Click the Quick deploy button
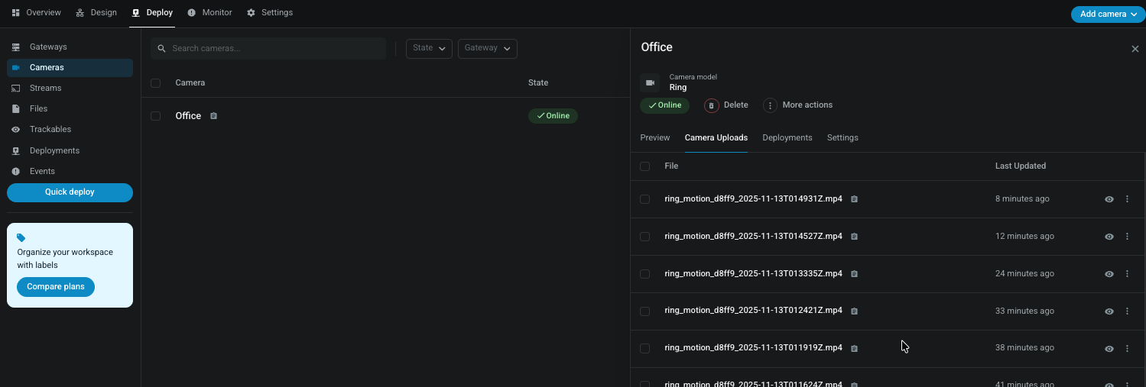The height and width of the screenshot is (387, 1146). click(70, 192)
